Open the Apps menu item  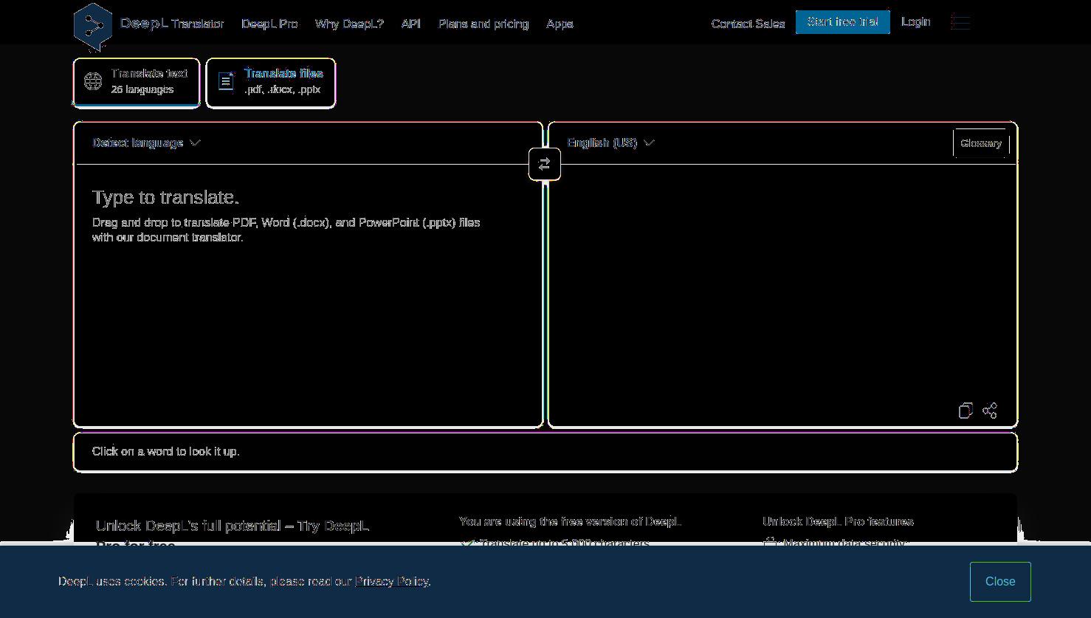[560, 24]
